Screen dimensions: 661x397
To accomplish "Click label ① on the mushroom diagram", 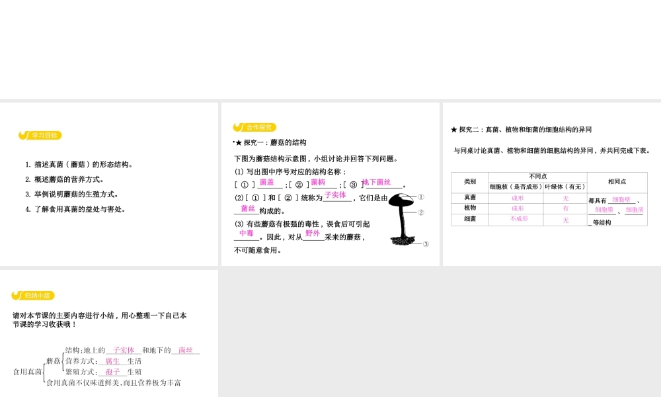I will [x=420, y=197].
